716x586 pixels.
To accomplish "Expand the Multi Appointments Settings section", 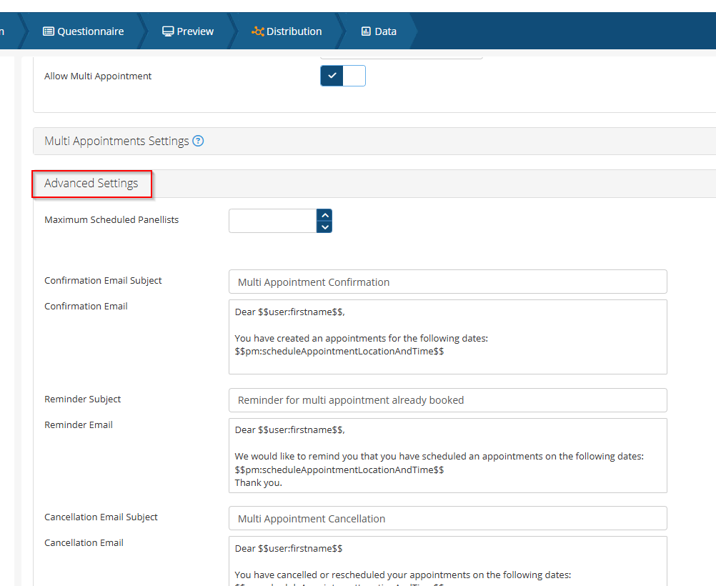I will [x=116, y=141].
